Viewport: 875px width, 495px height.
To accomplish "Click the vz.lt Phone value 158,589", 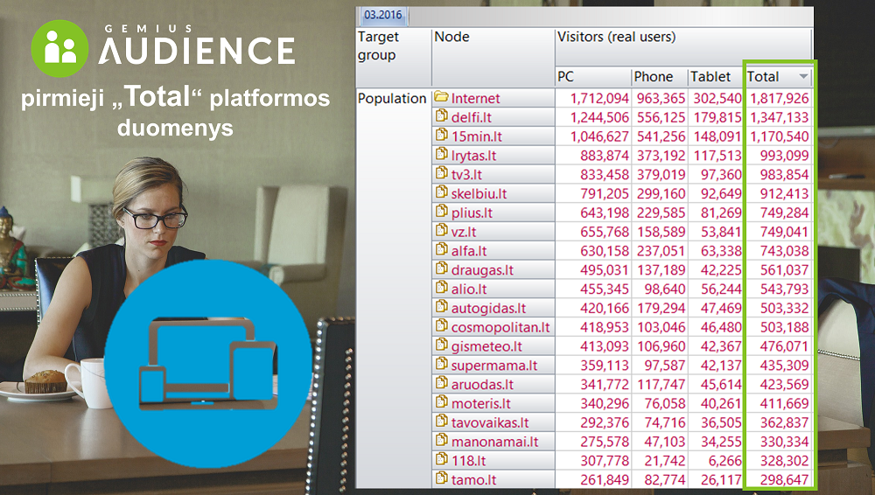I will 661,232.
